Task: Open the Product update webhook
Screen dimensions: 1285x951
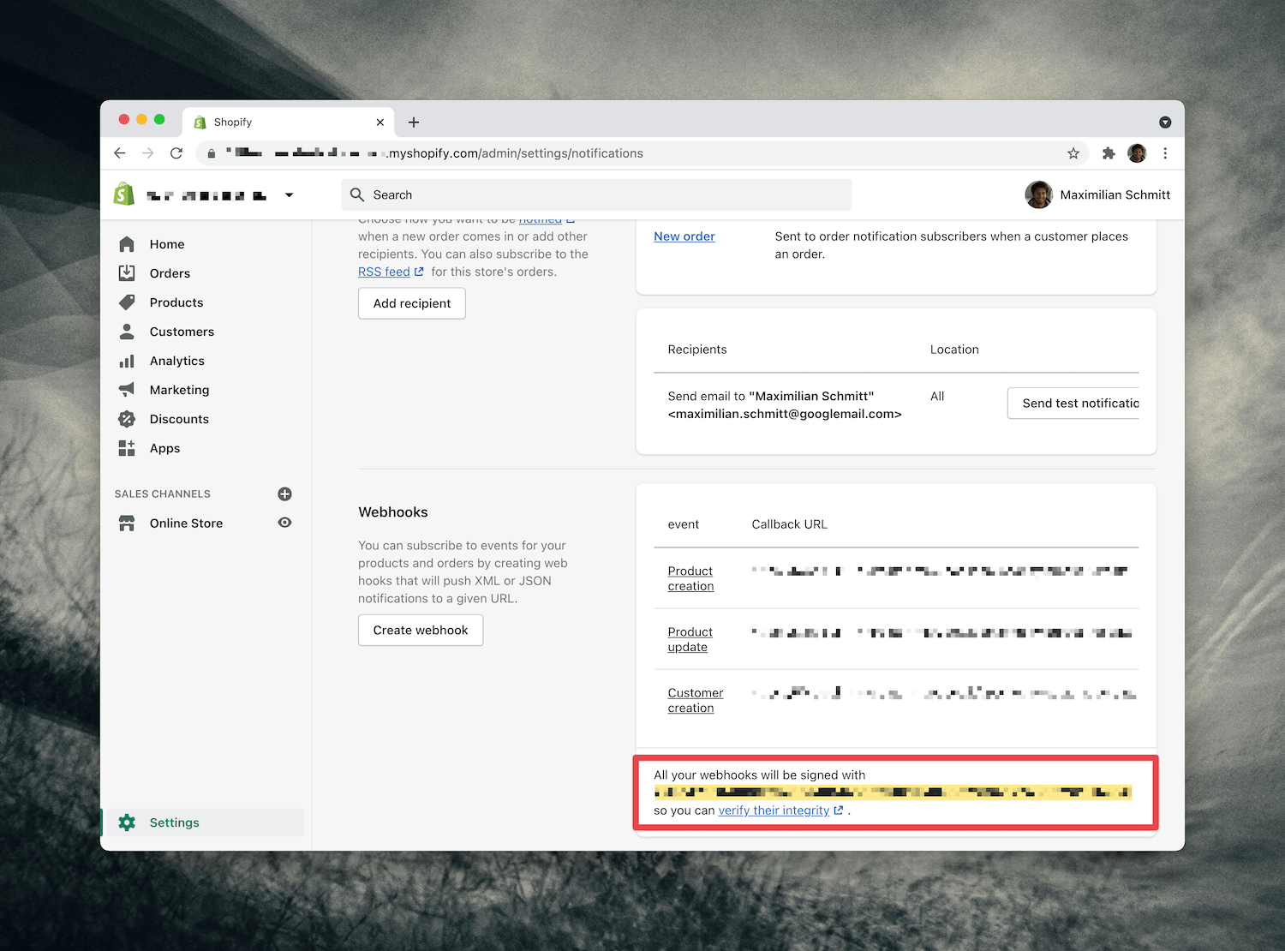Action: tap(690, 639)
